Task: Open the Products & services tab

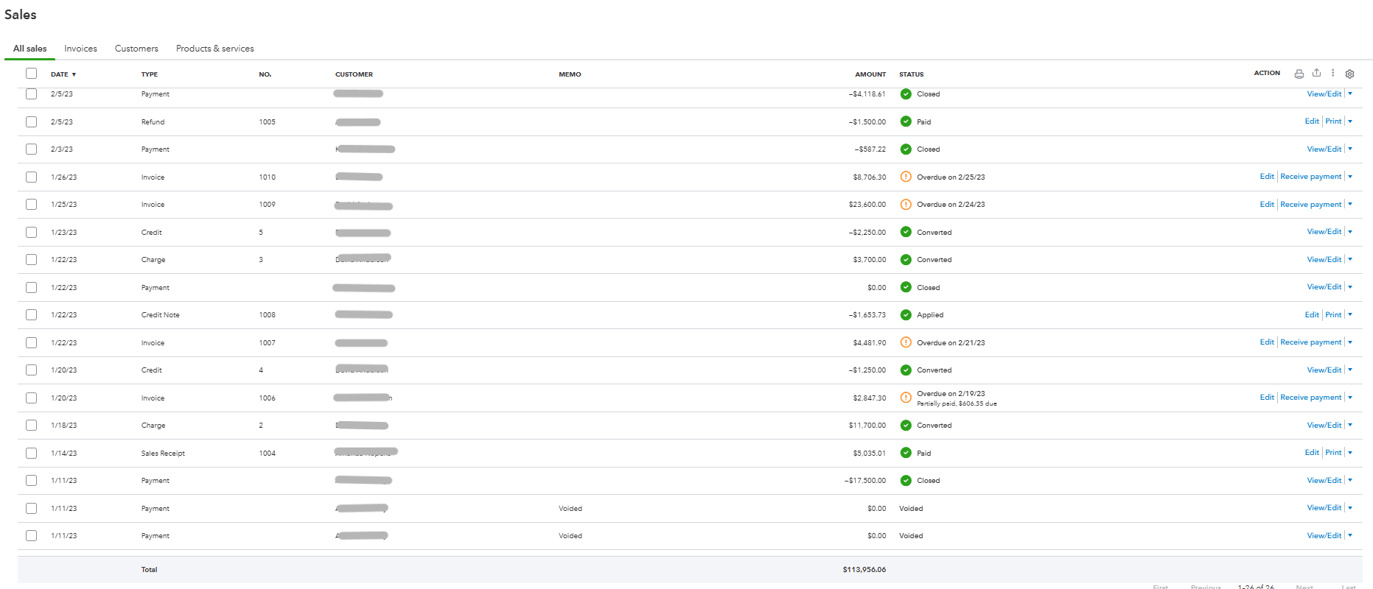Action: 214,49
